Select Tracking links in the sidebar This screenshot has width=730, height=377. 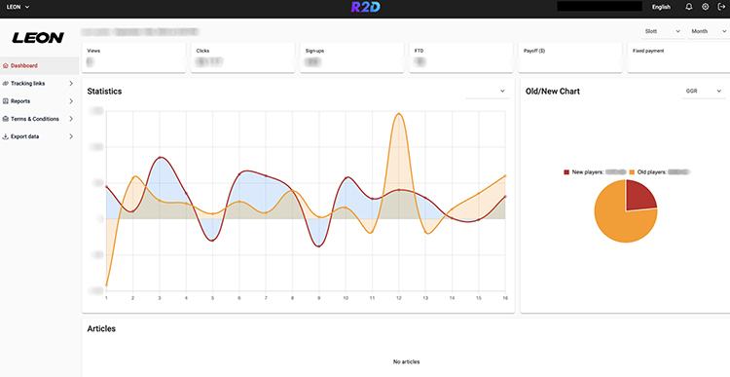point(40,84)
